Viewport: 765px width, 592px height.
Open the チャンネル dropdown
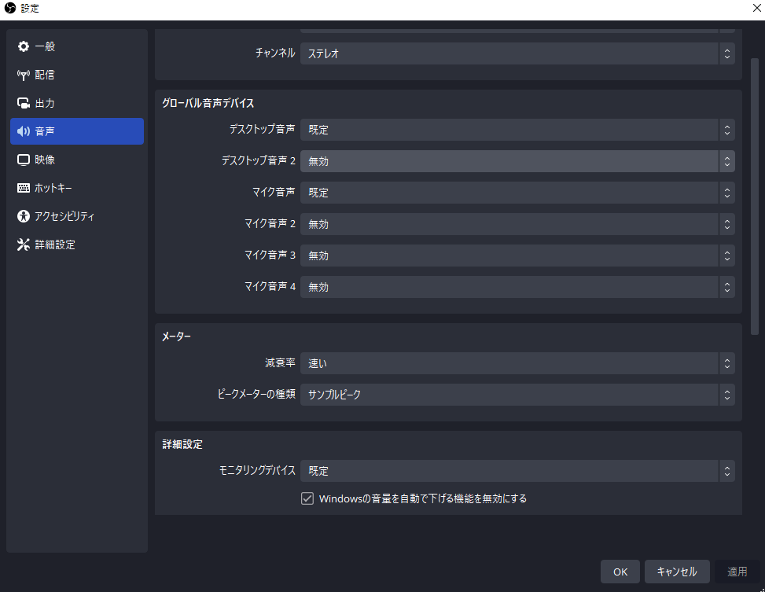point(517,53)
